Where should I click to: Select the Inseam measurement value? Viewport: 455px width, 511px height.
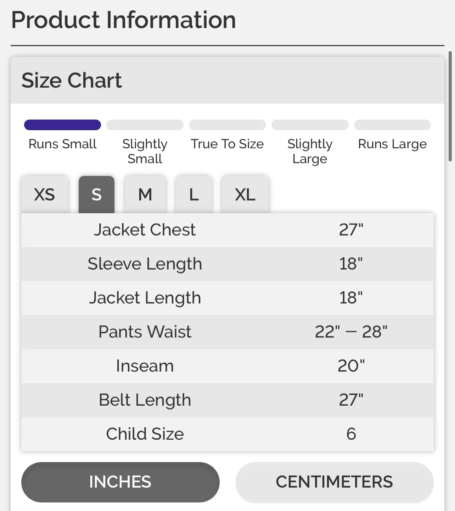(x=351, y=366)
